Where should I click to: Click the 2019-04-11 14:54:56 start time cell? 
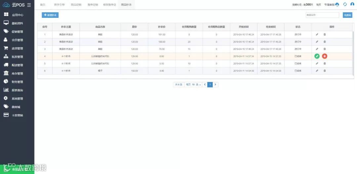243,71
